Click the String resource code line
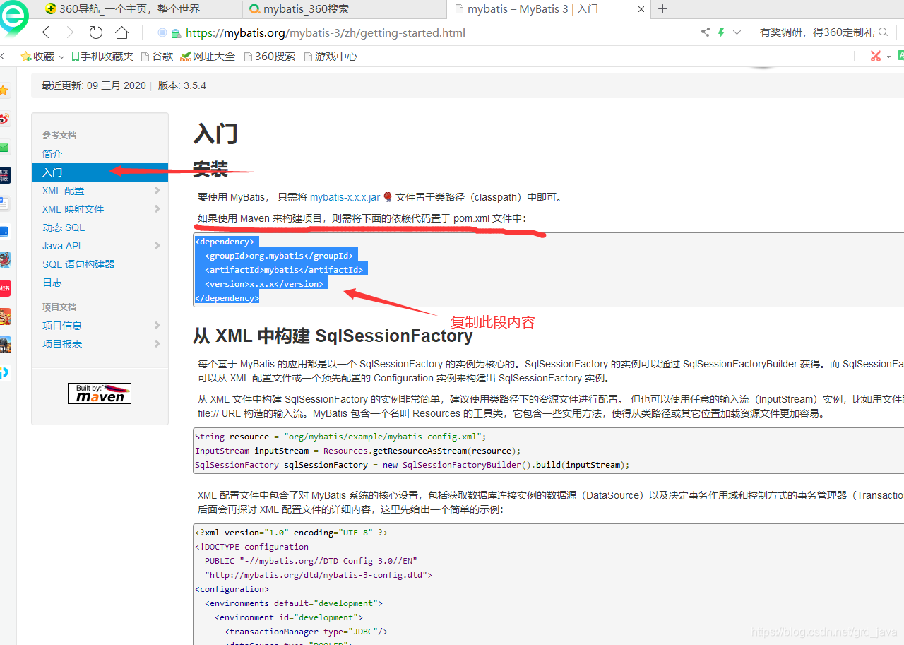 340,437
